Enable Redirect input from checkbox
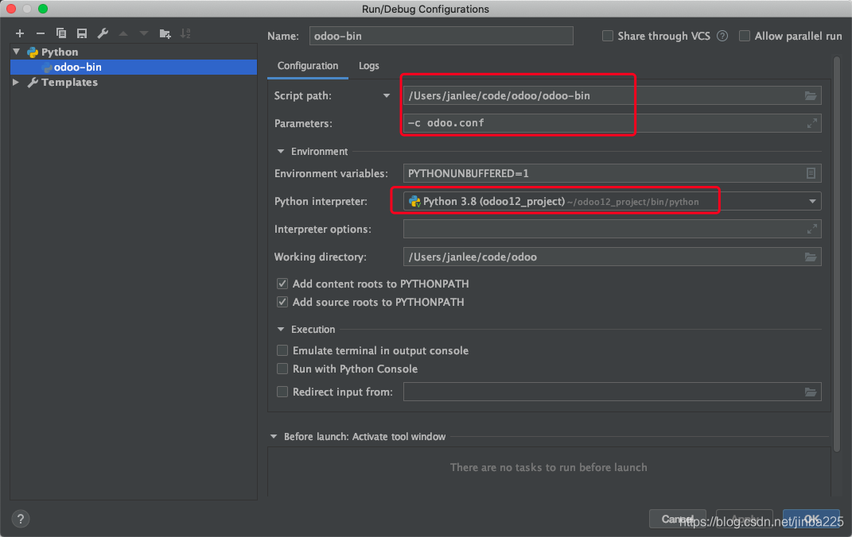The width and height of the screenshot is (852, 537). [282, 392]
